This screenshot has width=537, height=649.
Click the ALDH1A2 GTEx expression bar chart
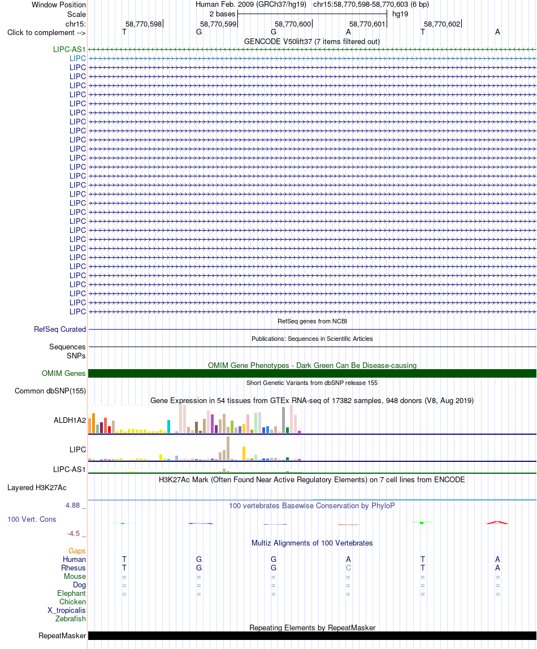tap(194, 419)
